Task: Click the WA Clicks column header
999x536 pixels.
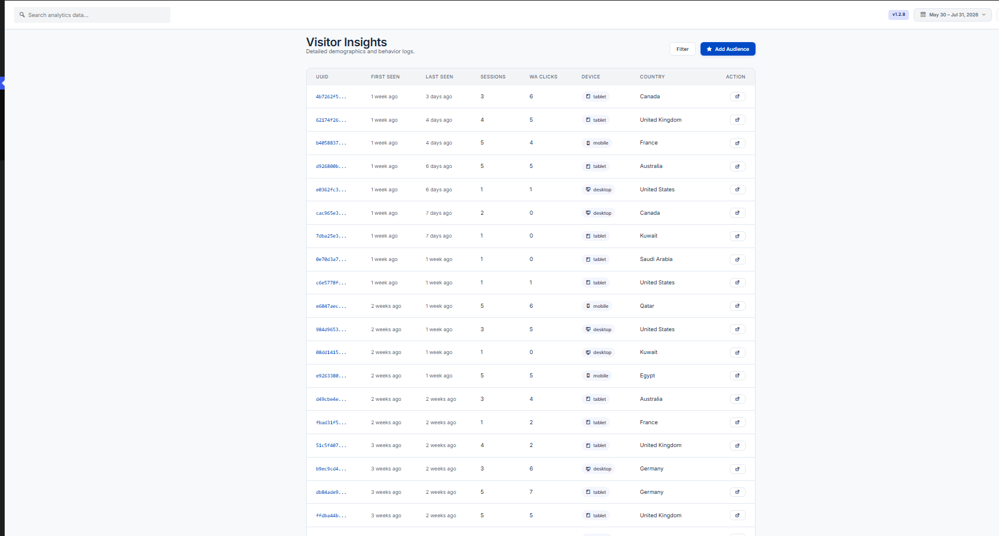Action: pyautogui.click(x=543, y=77)
